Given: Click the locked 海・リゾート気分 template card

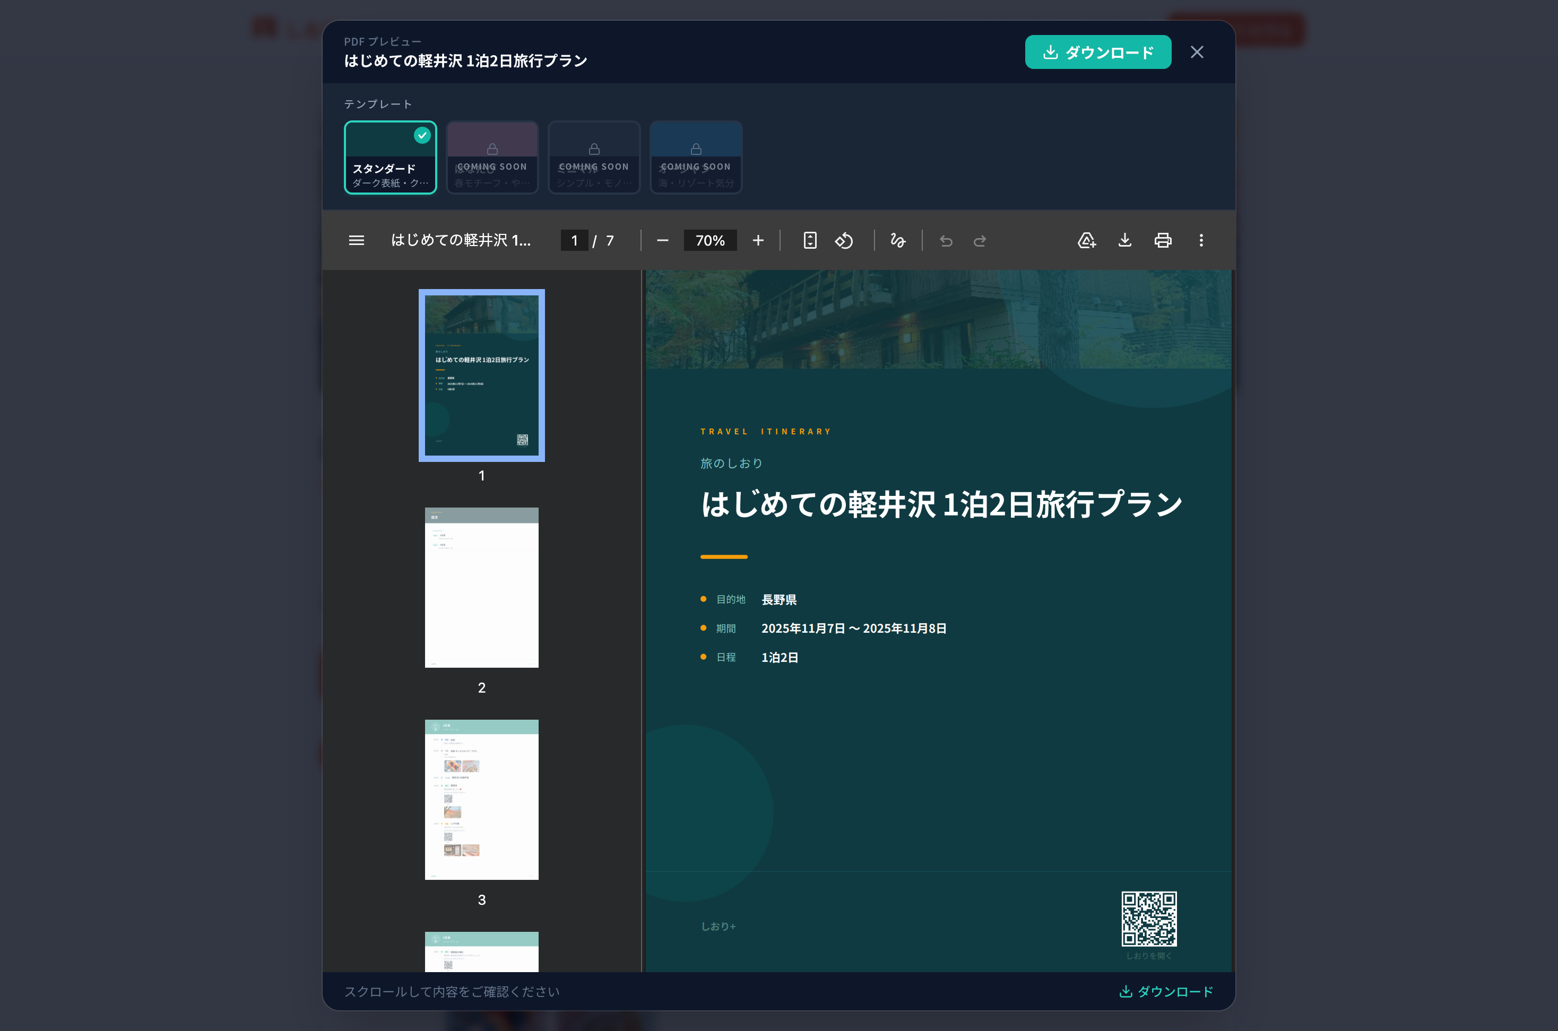Looking at the screenshot, I should coord(696,157).
